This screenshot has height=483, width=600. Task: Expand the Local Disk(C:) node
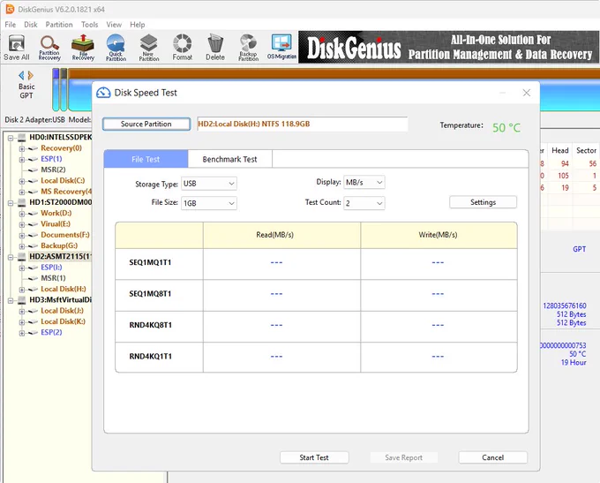[x=22, y=181]
